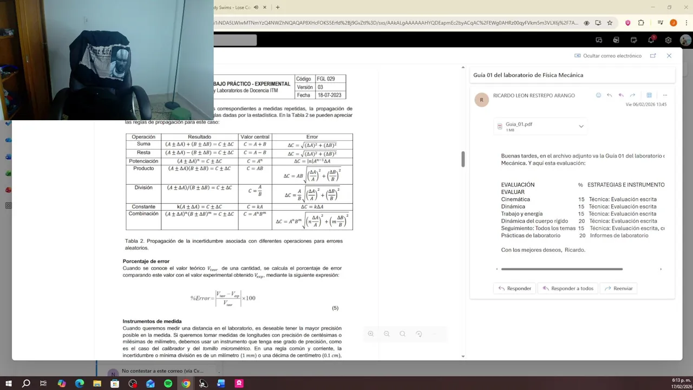Open the Chrome media controls icon
The width and height of the screenshot is (693, 390).
661,23
